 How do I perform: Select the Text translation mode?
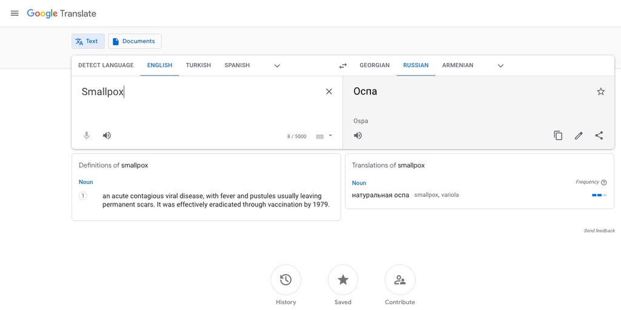(x=88, y=41)
